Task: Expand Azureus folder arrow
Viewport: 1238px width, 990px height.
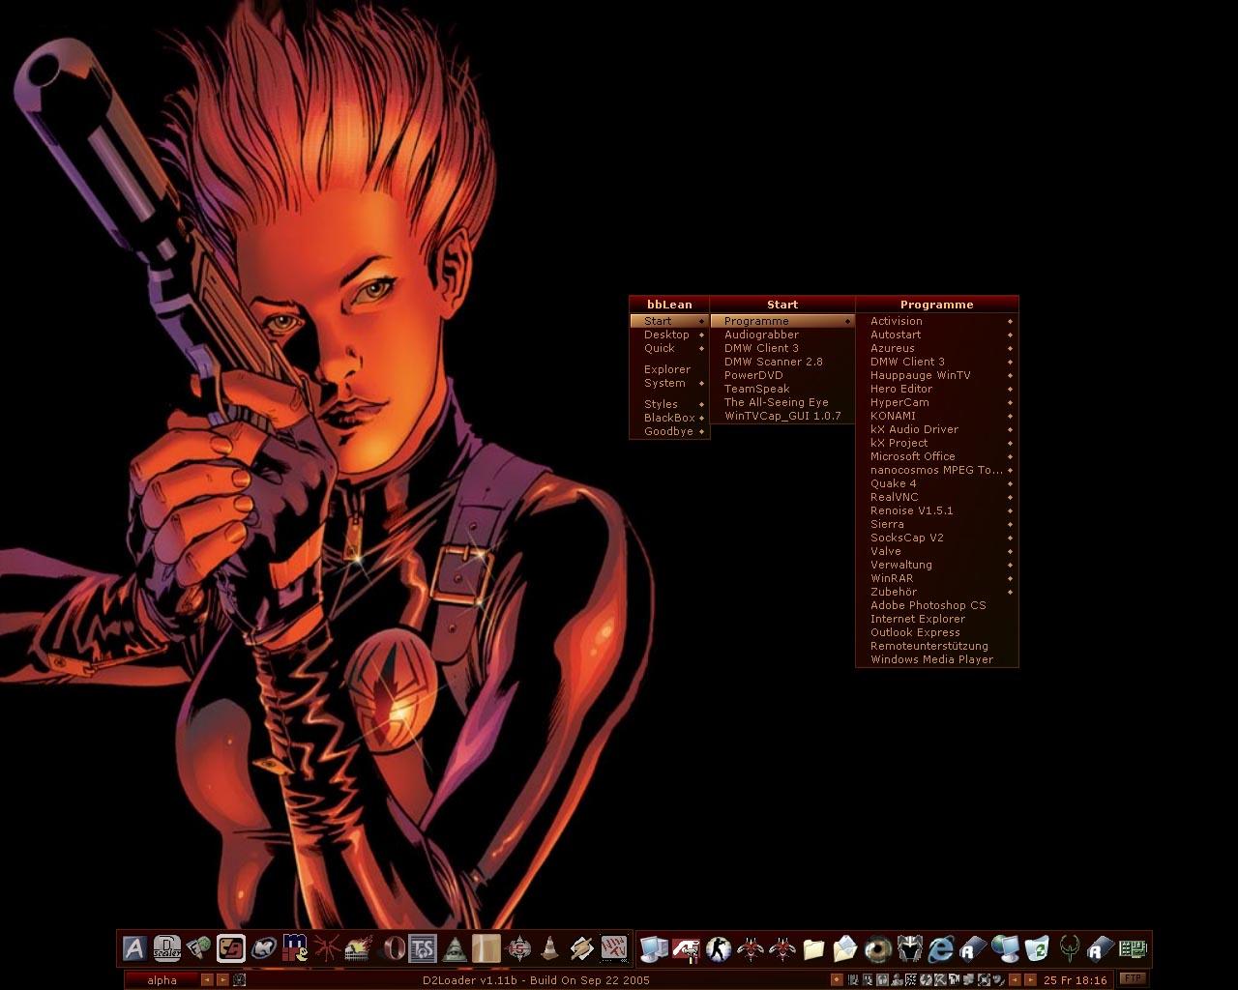Action: pyautogui.click(x=1010, y=348)
